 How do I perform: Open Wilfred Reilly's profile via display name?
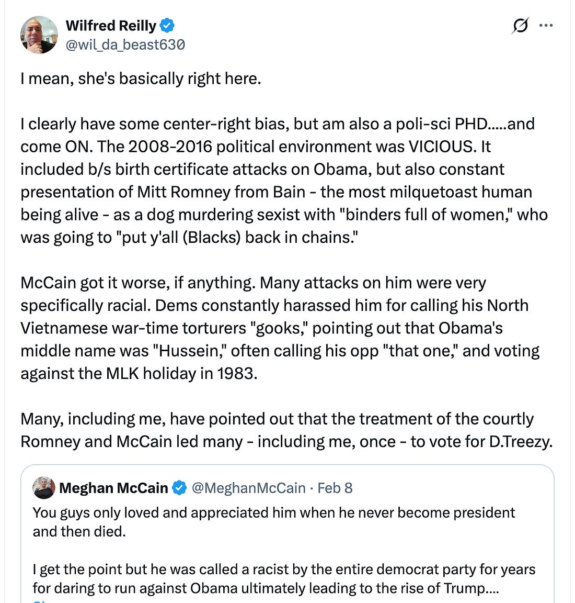pyautogui.click(x=111, y=25)
